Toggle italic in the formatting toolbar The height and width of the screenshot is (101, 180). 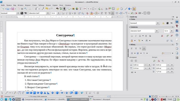coord(67,13)
